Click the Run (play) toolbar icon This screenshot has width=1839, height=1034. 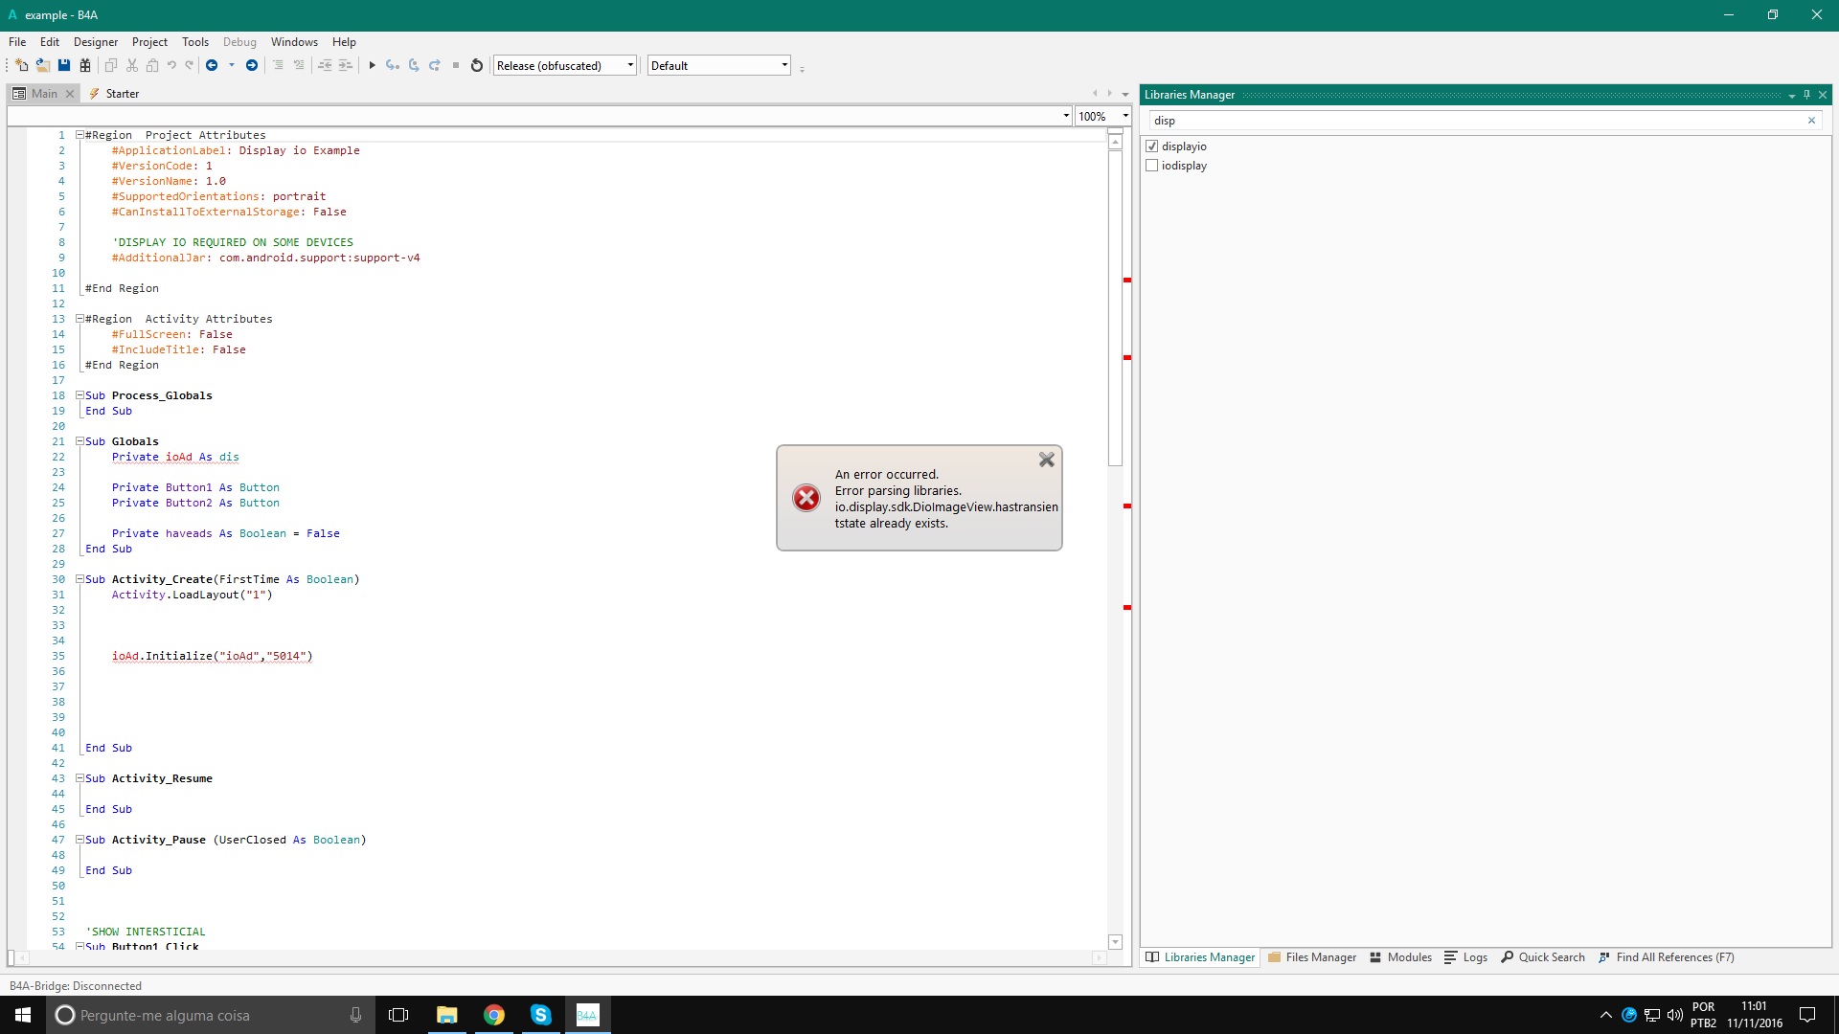[x=372, y=65]
